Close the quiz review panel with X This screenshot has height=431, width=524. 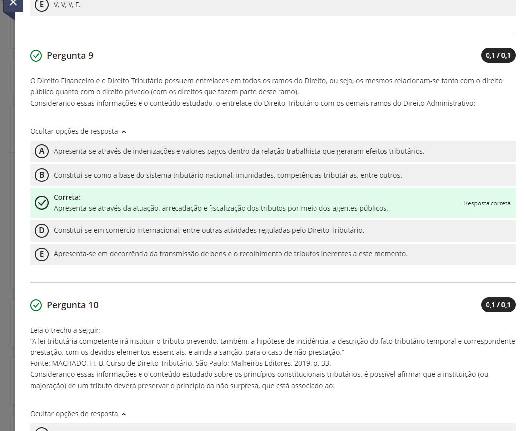(x=13, y=4)
